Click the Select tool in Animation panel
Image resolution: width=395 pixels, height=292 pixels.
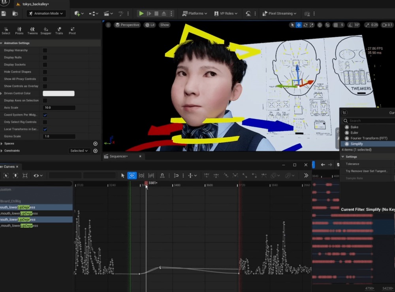coord(6,31)
